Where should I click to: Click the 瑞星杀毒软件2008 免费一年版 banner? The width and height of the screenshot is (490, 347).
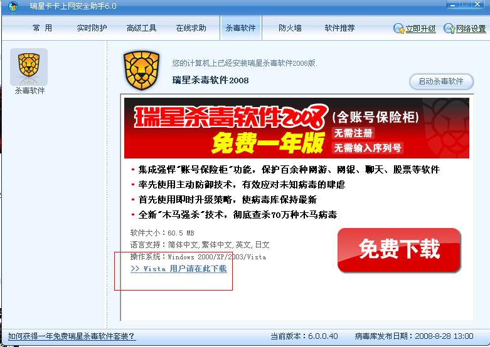[297, 128]
